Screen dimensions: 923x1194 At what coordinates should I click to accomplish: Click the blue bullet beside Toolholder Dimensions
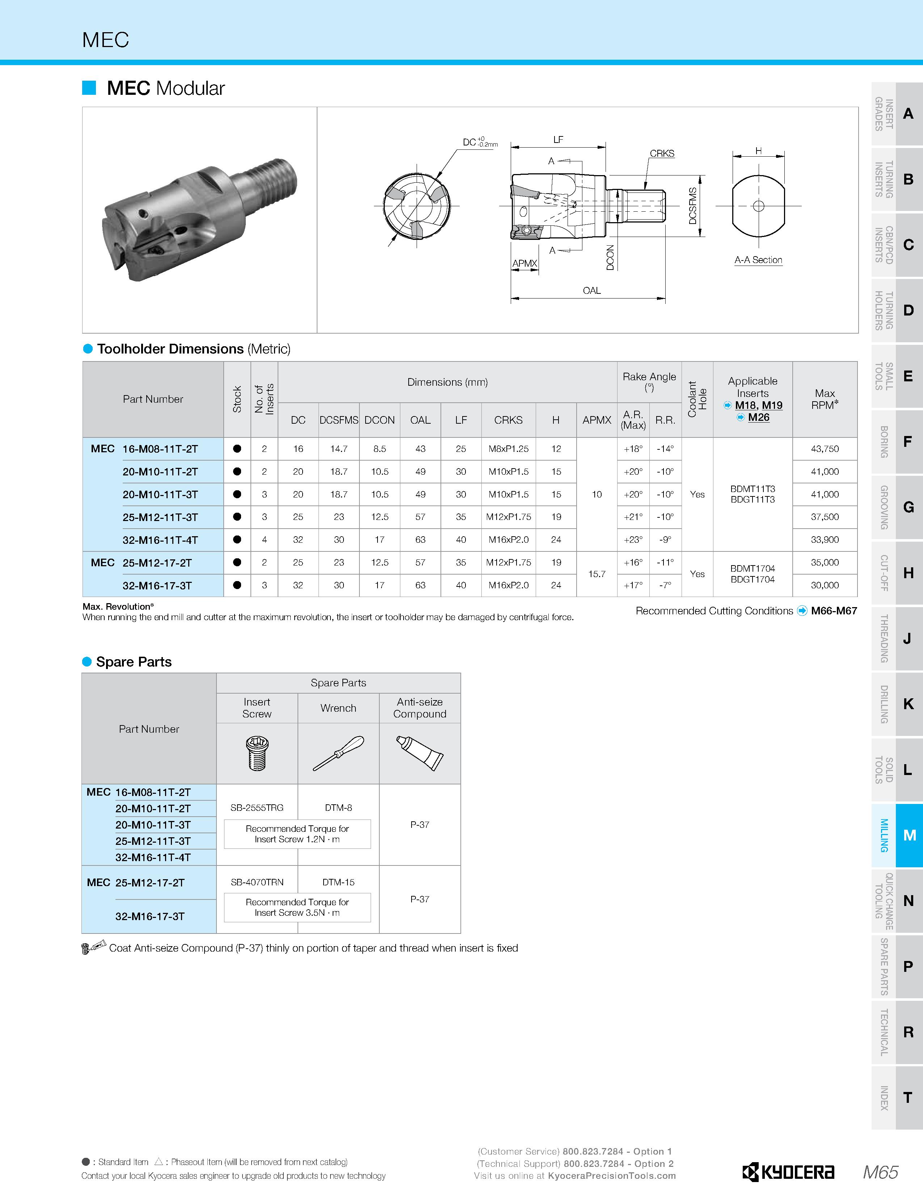click(x=88, y=349)
